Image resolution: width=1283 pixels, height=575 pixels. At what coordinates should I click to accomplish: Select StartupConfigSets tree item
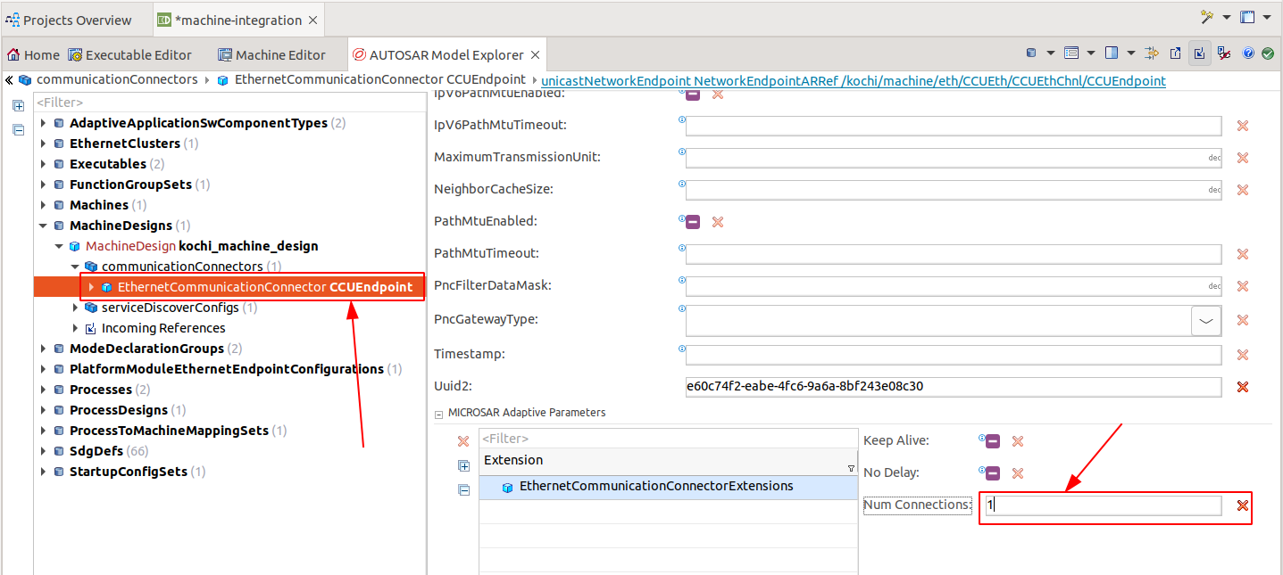click(129, 472)
